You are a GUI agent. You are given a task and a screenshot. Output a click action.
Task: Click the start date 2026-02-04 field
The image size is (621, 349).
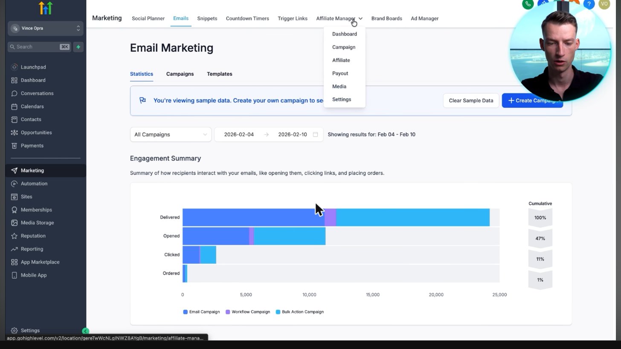[239, 135]
